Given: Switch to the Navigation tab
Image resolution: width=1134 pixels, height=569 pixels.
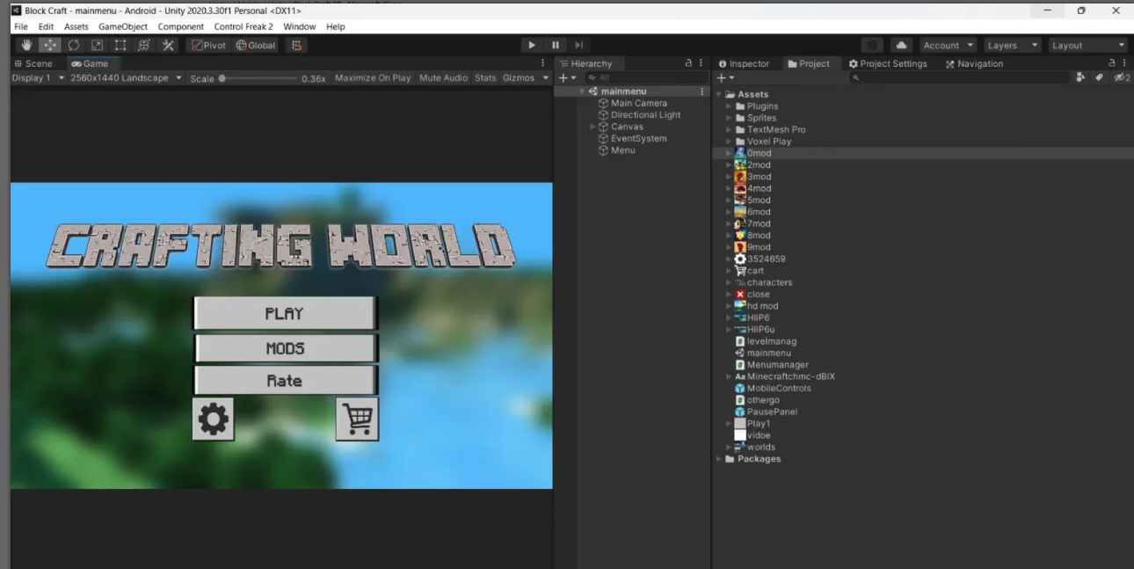Looking at the screenshot, I should point(974,63).
